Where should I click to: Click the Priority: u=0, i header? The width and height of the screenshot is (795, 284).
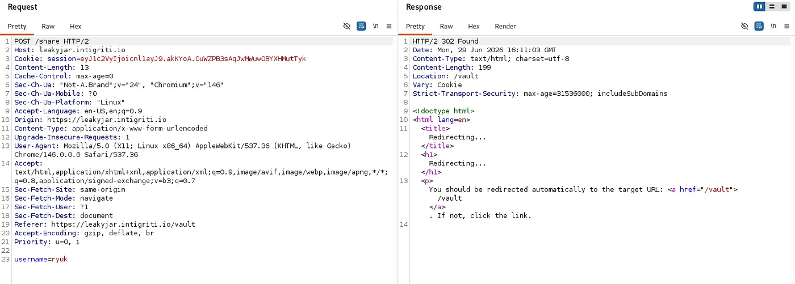click(47, 242)
